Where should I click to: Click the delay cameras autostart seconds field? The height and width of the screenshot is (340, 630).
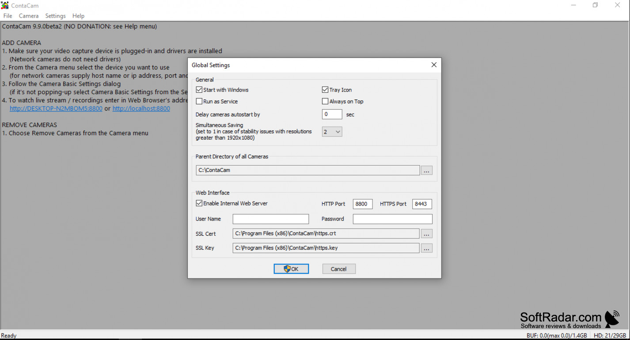pyautogui.click(x=332, y=114)
